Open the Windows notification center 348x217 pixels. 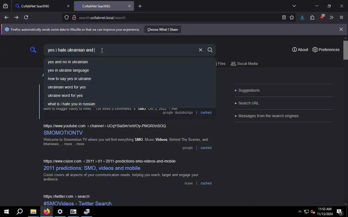339,212
